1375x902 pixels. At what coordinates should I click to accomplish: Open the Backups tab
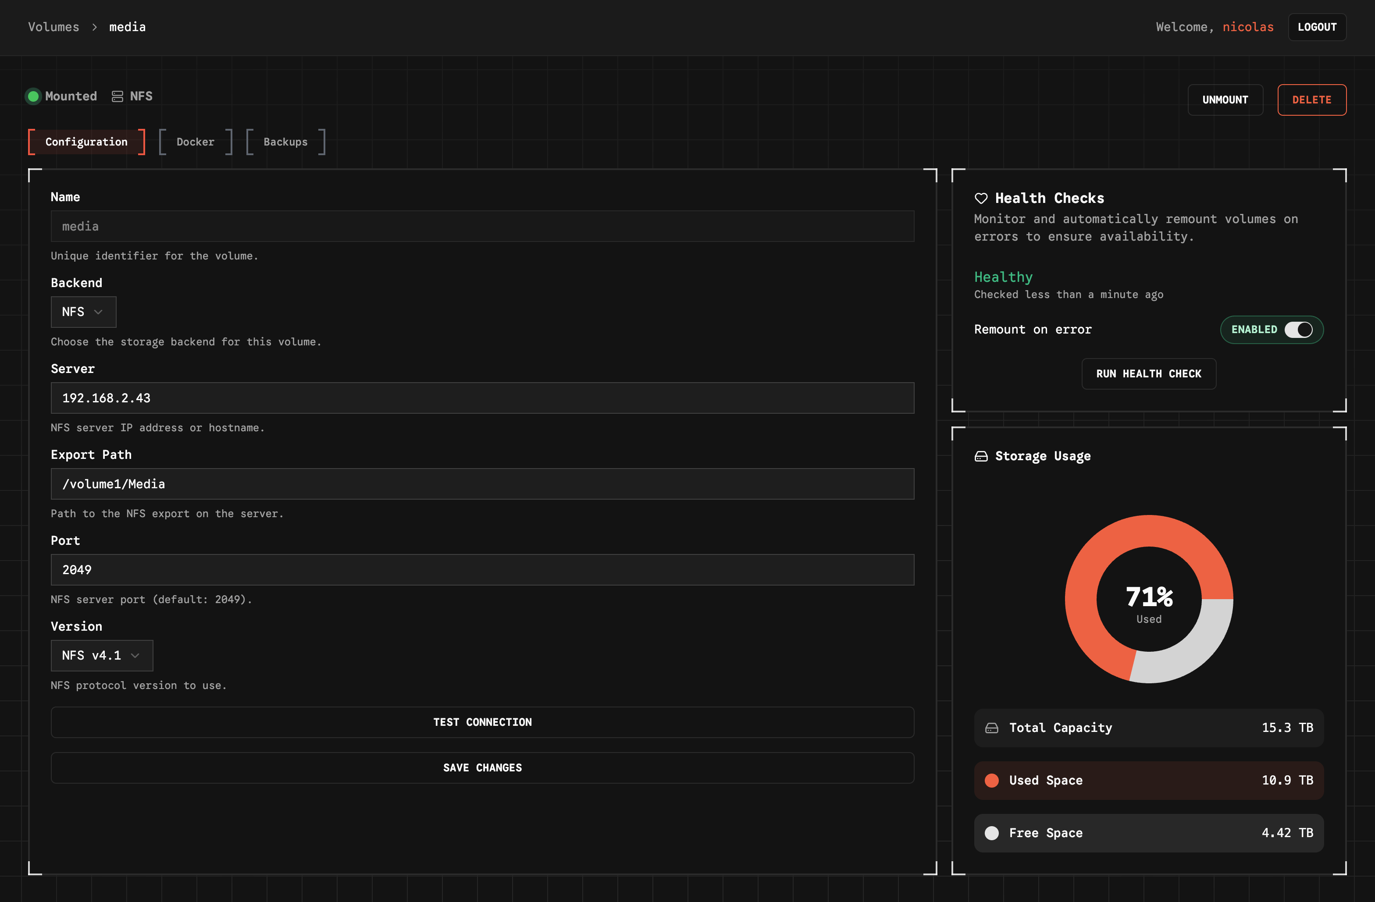click(285, 142)
